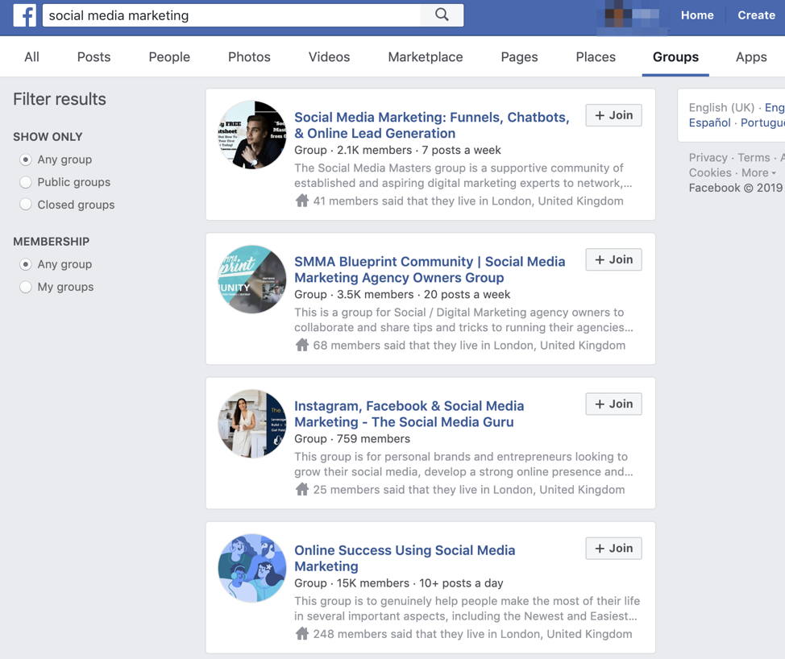Click the English (UK) language link
785x659 pixels.
point(721,108)
